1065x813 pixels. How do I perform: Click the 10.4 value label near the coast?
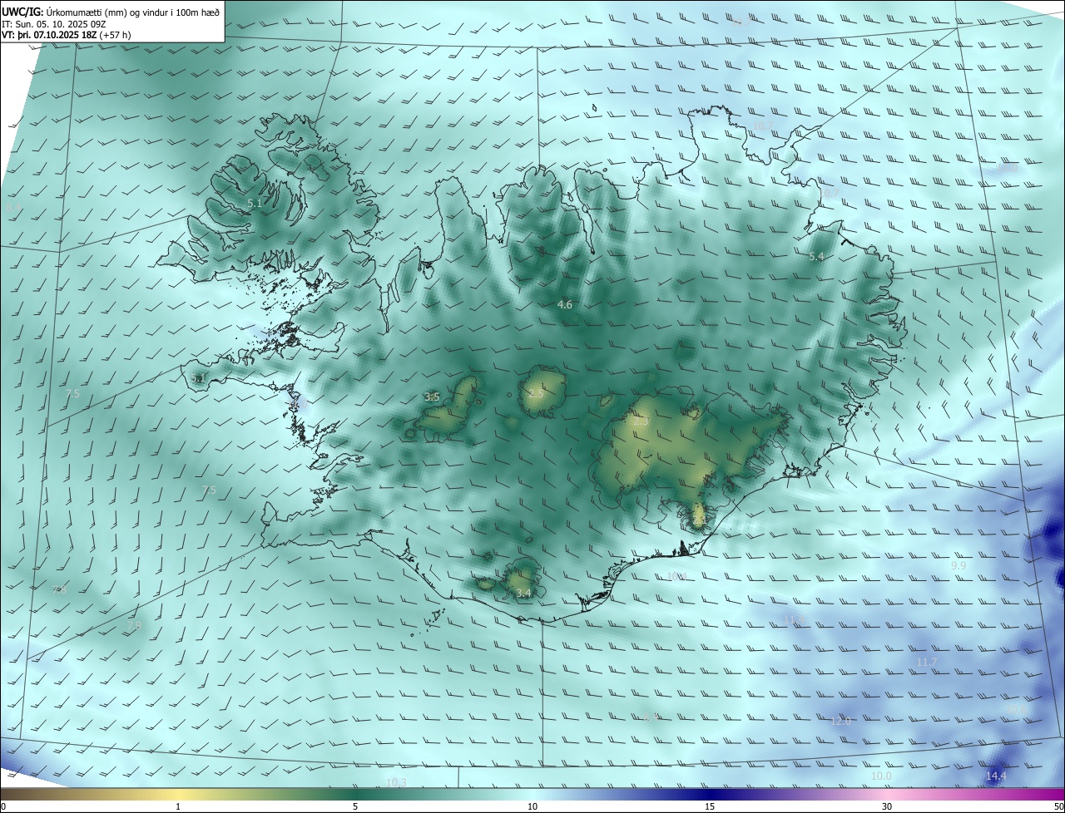click(x=677, y=576)
